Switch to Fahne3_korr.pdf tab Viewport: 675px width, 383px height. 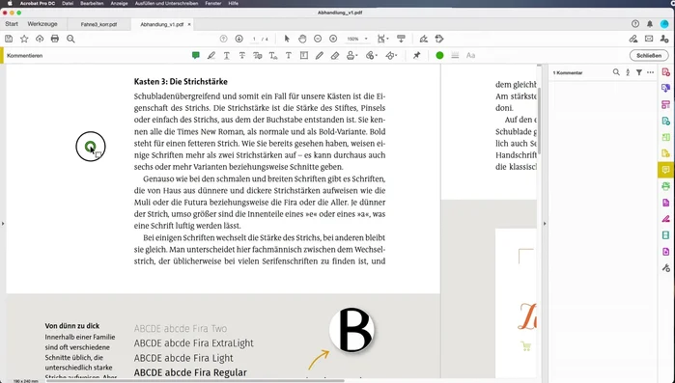98,24
